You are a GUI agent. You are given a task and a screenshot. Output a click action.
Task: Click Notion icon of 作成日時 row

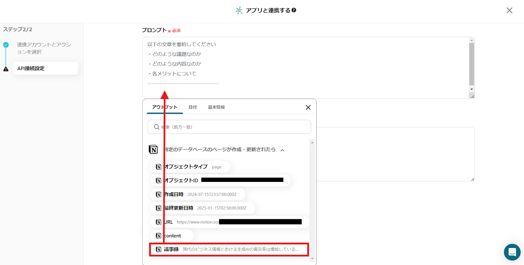pyautogui.click(x=159, y=194)
